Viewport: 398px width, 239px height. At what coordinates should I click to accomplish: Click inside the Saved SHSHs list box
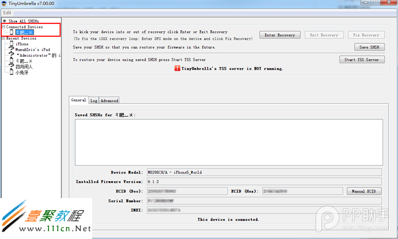229,142
